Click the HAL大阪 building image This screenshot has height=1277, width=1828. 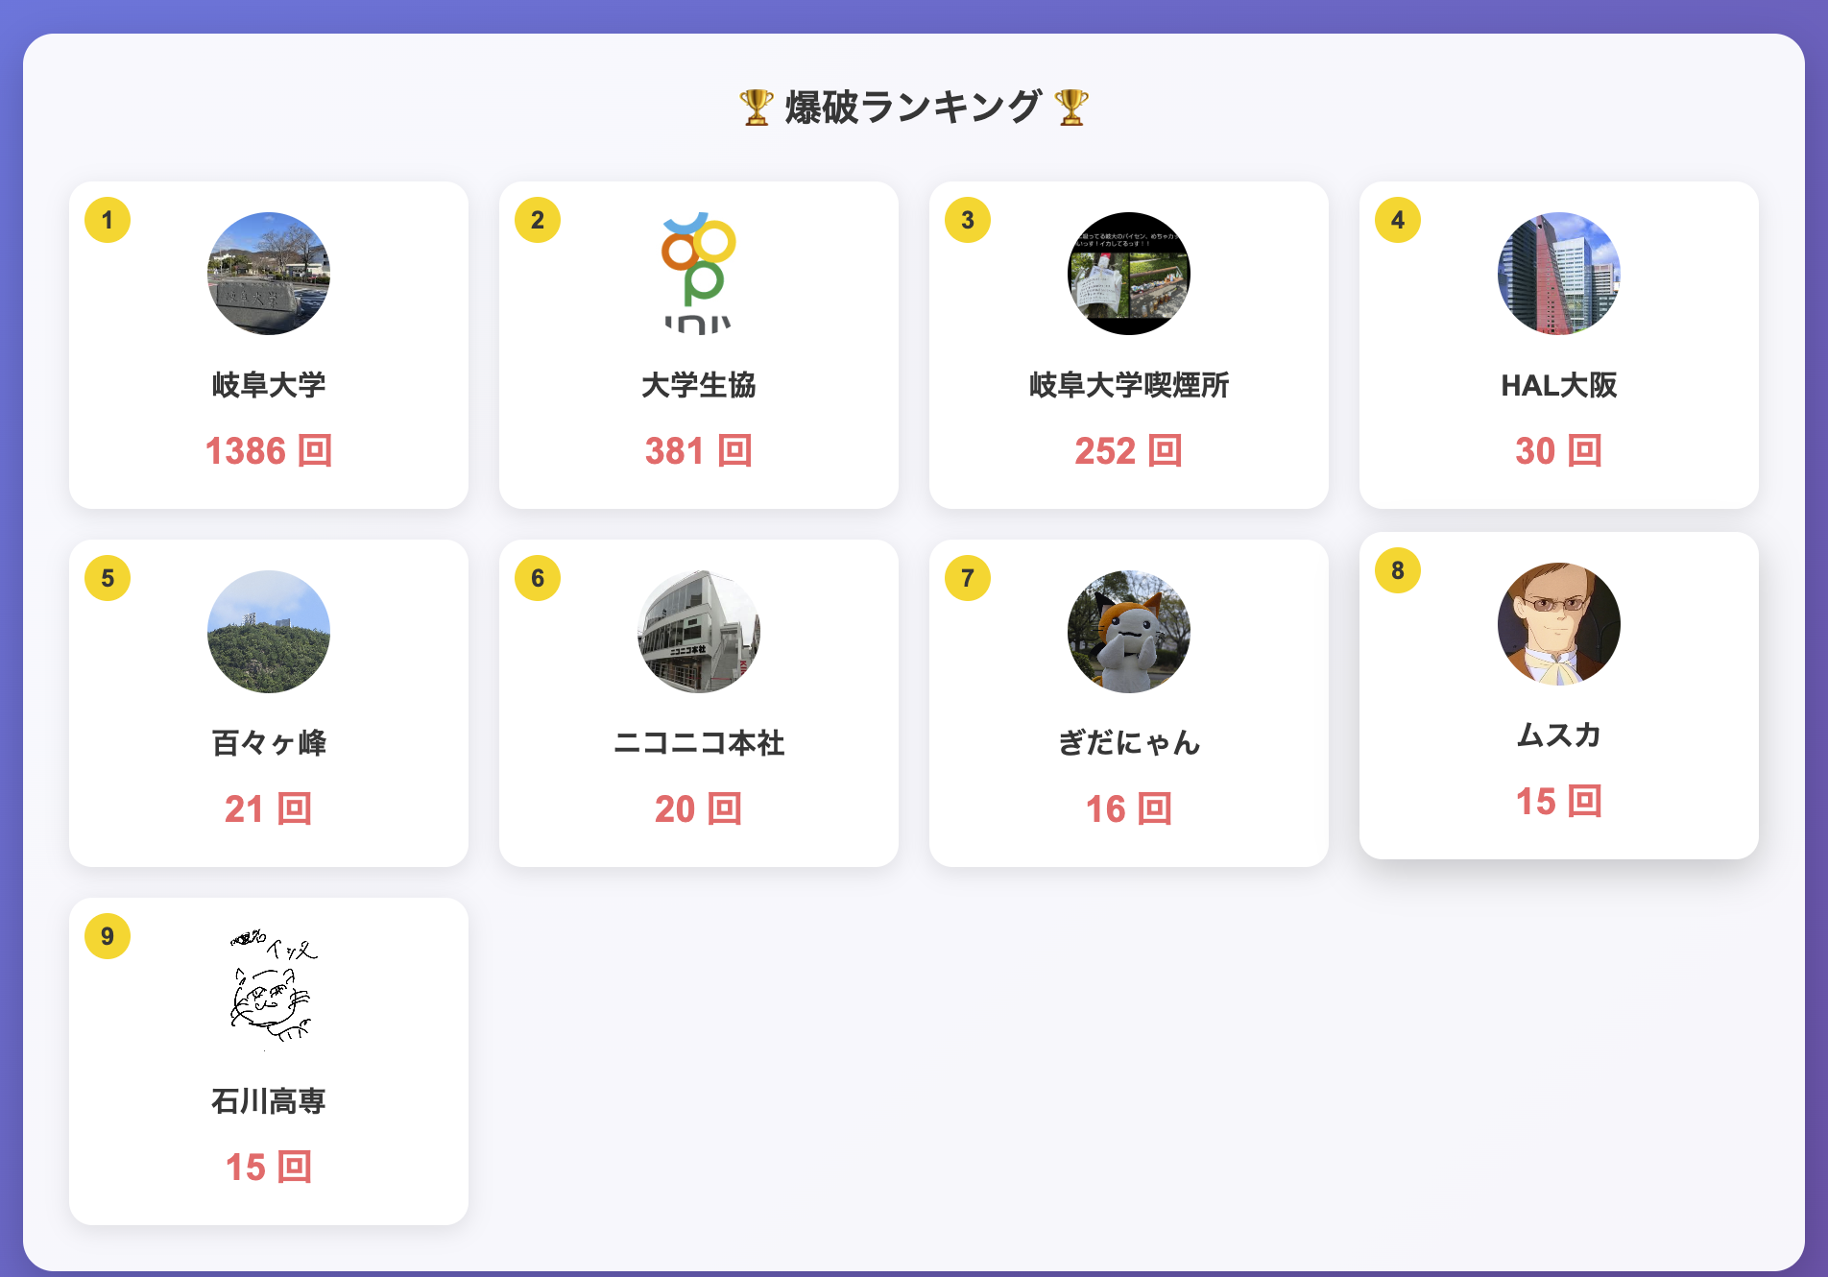point(1557,275)
